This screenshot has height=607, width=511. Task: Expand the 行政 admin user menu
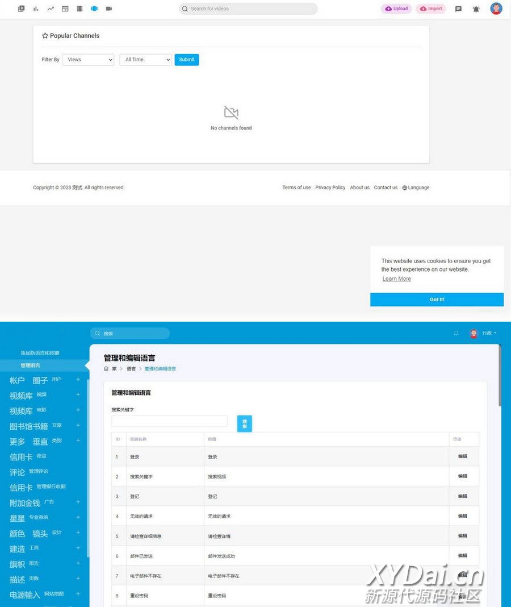489,333
